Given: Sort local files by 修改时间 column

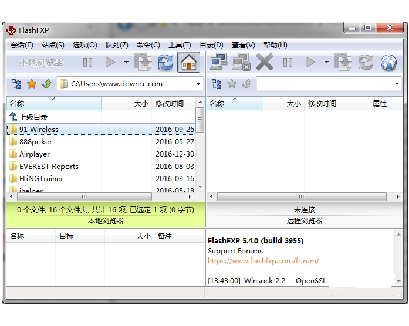Looking at the screenshot, I should tap(174, 103).
